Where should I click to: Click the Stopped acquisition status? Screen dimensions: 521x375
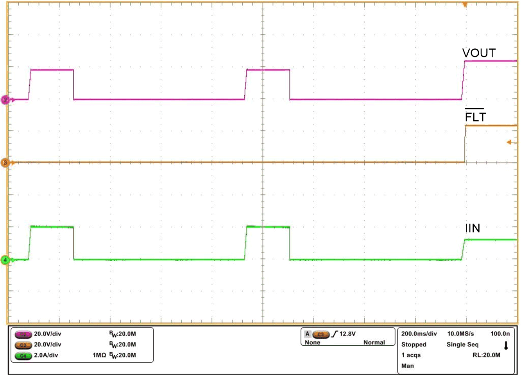[414, 345]
